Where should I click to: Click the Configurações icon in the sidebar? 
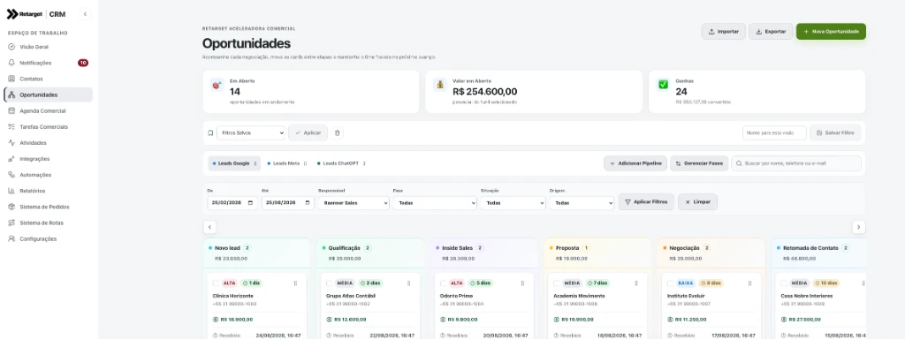(11, 238)
